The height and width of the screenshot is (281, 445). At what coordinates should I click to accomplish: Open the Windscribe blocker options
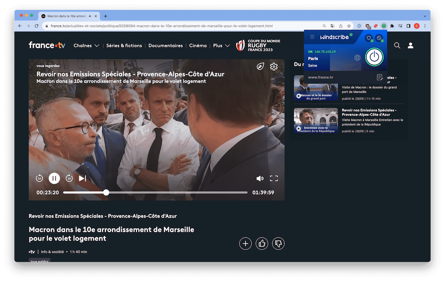379,38
